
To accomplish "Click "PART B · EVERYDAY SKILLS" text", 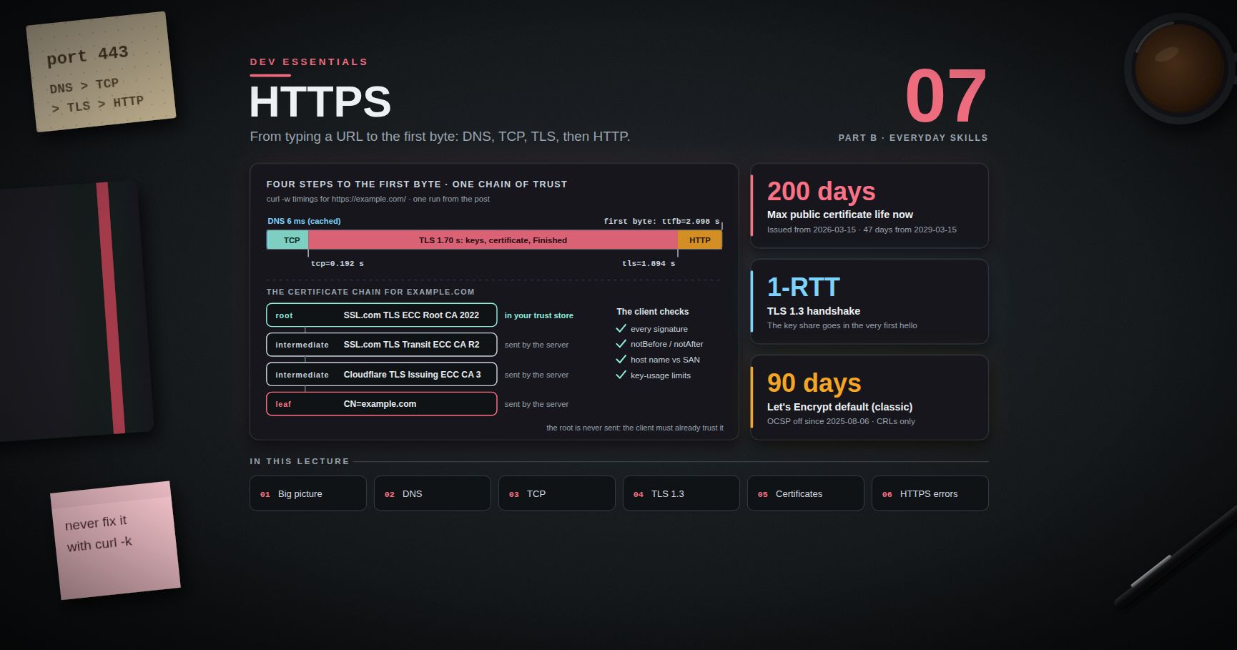I will tap(913, 137).
